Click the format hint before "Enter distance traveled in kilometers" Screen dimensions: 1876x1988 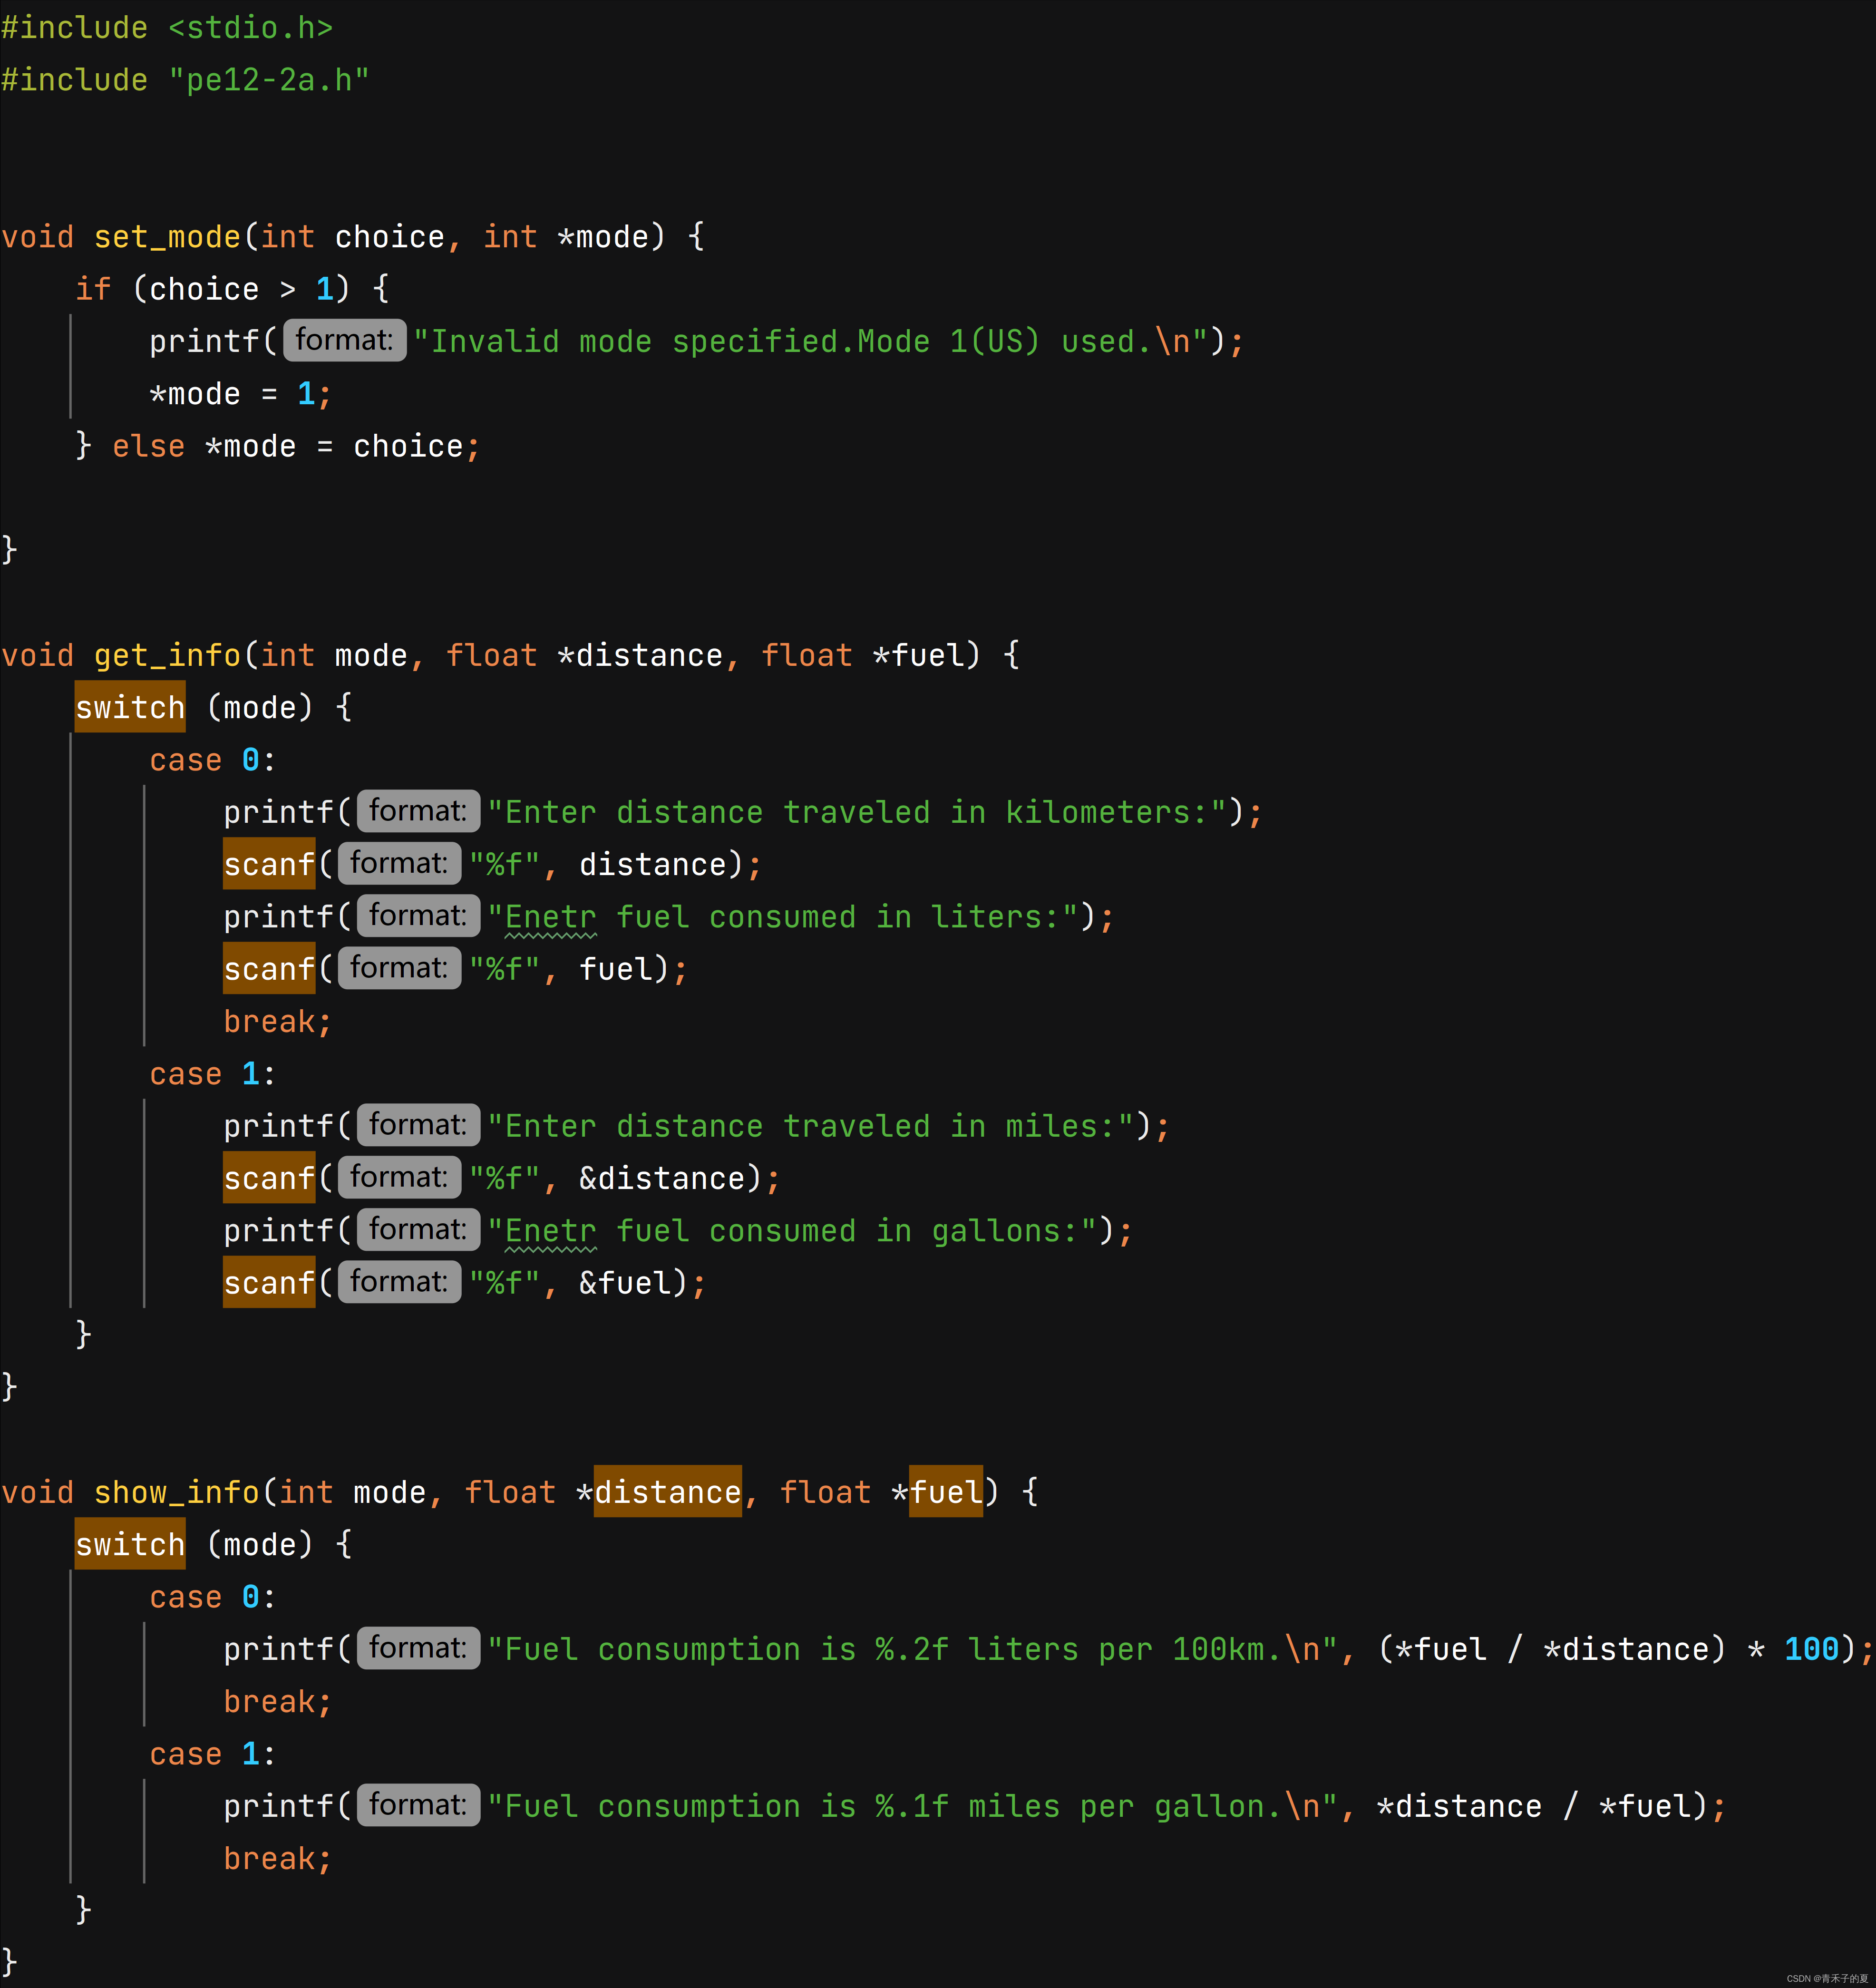coord(418,811)
